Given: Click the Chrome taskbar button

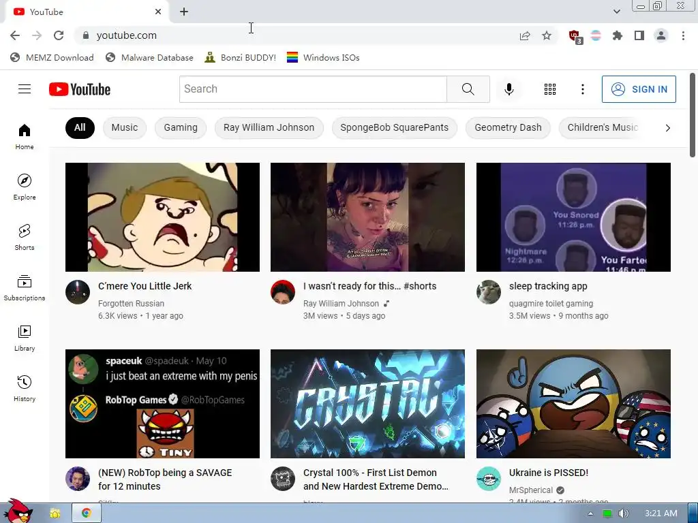Looking at the screenshot, I should click(87, 513).
